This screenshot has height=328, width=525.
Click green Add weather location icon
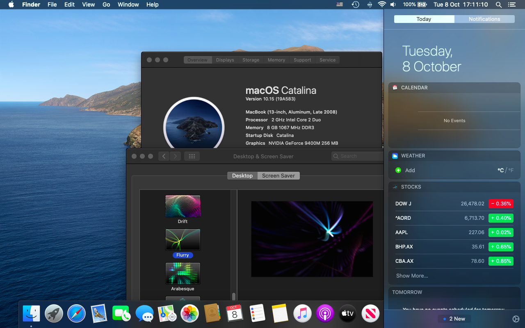coord(398,170)
